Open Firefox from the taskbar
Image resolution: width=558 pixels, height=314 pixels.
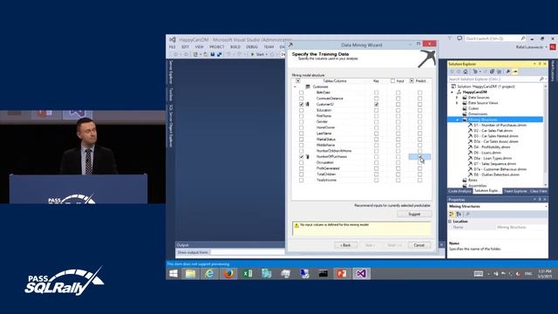(x=228, y=273)
